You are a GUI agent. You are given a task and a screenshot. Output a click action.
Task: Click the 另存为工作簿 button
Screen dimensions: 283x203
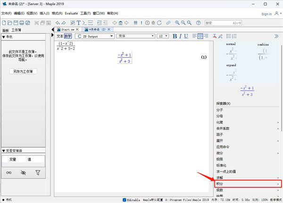pos(23,72)
